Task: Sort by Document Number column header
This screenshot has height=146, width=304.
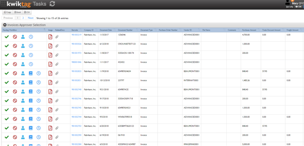Action: click(x=128, y=30)
